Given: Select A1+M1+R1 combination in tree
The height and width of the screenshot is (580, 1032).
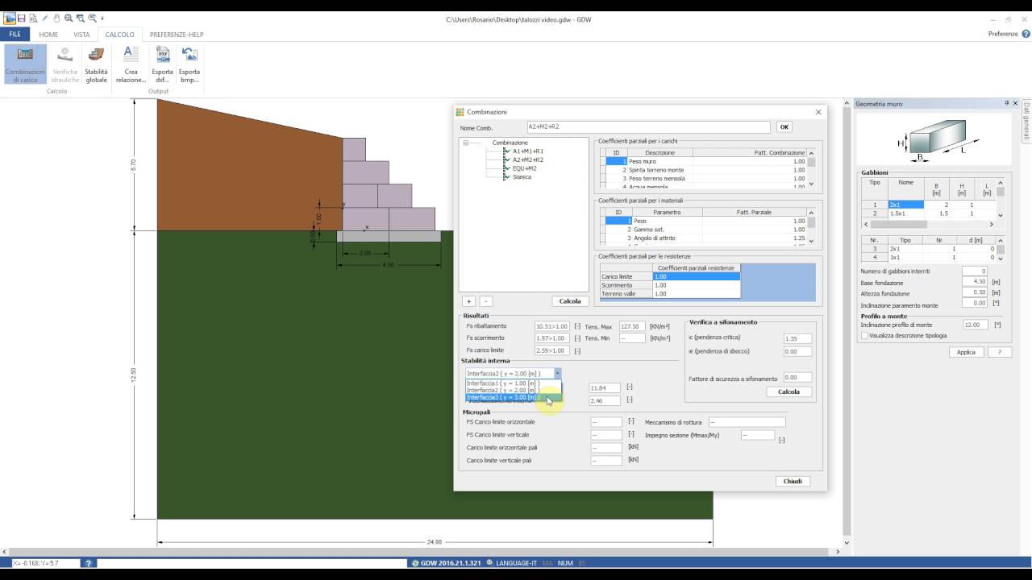Looking at the screenshot, I should click(x=527, y=151).
